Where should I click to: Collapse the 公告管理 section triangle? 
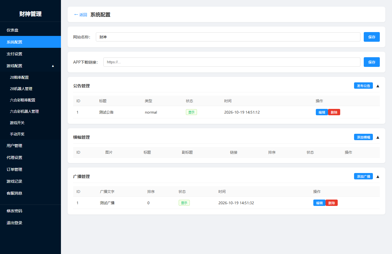tap(378, 86)
